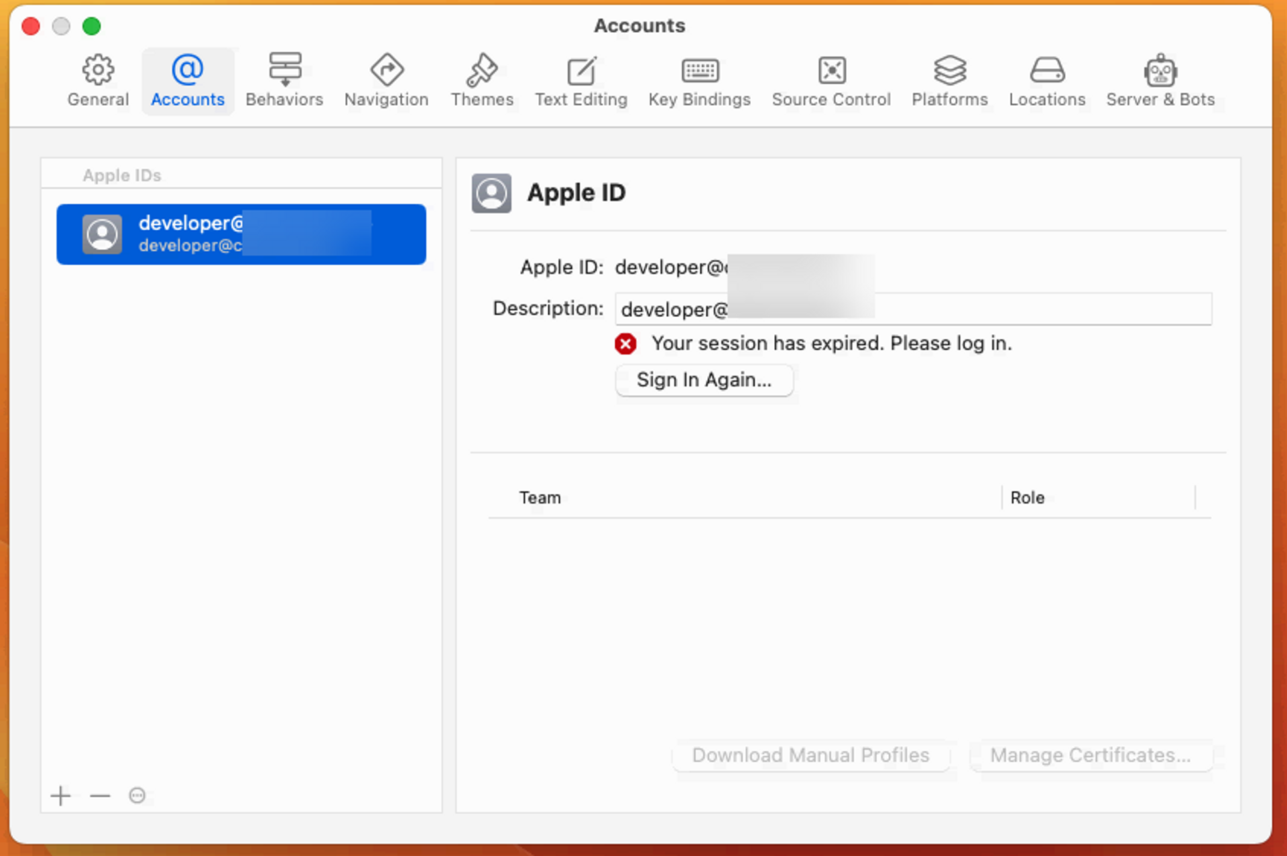The width and height of the screenshot is (1287, 856).
Task: Click the Sign In Again button
Action: pos(704,380)
